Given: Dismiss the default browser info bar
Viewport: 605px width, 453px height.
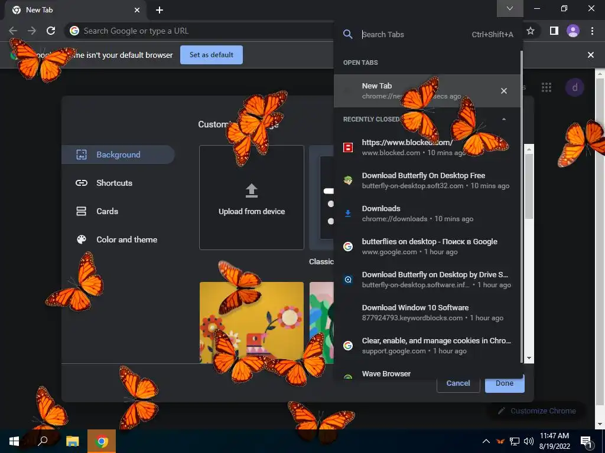Looking at the screenshot, I should point(591,55).
